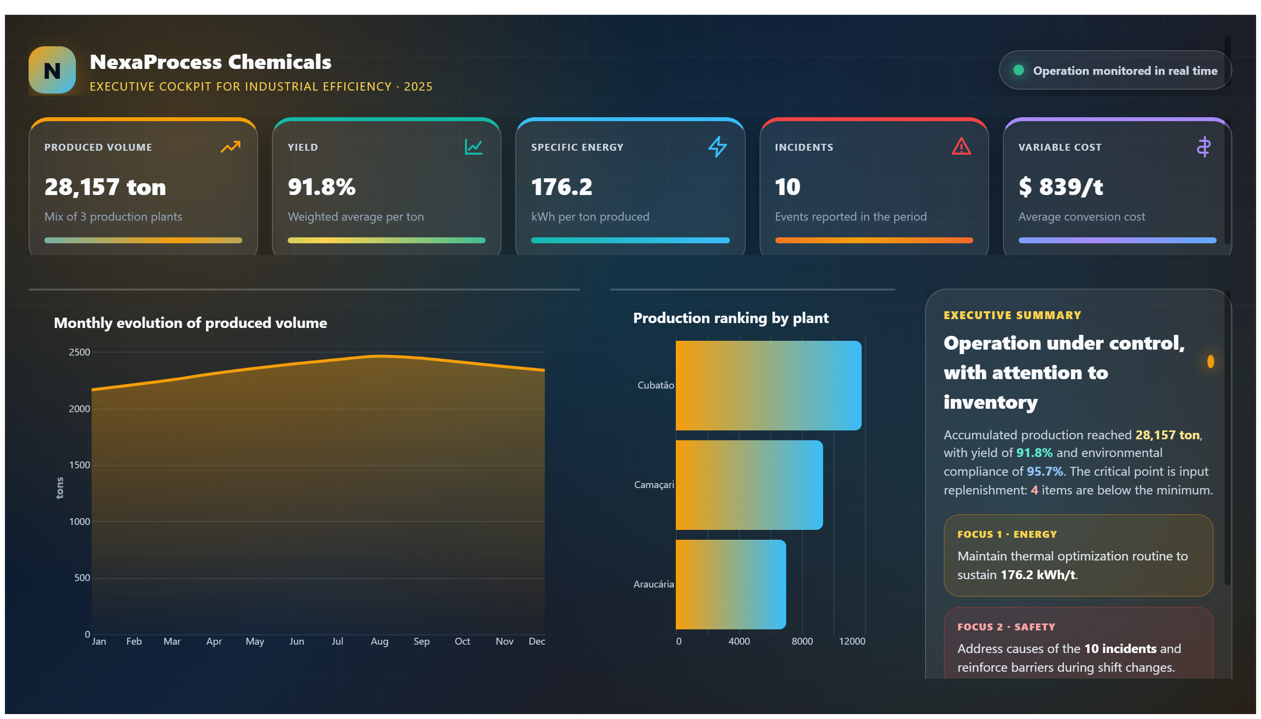Click the Cubatão production bar
1261x719 pixels.
(768, 385)
